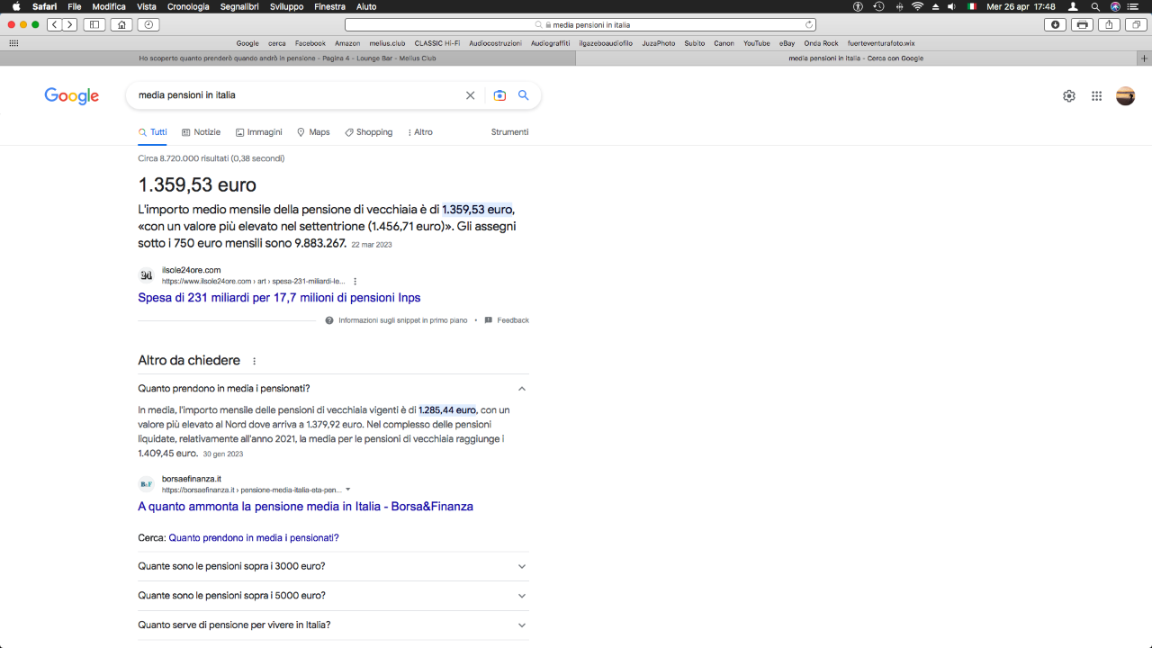Open the Segnalibri menu

[x=239, y=6]
